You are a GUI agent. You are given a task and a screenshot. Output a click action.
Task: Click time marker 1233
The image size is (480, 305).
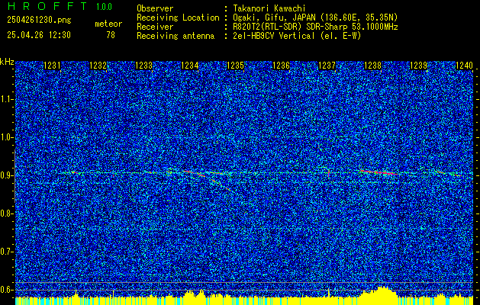[x=144, y=66]
